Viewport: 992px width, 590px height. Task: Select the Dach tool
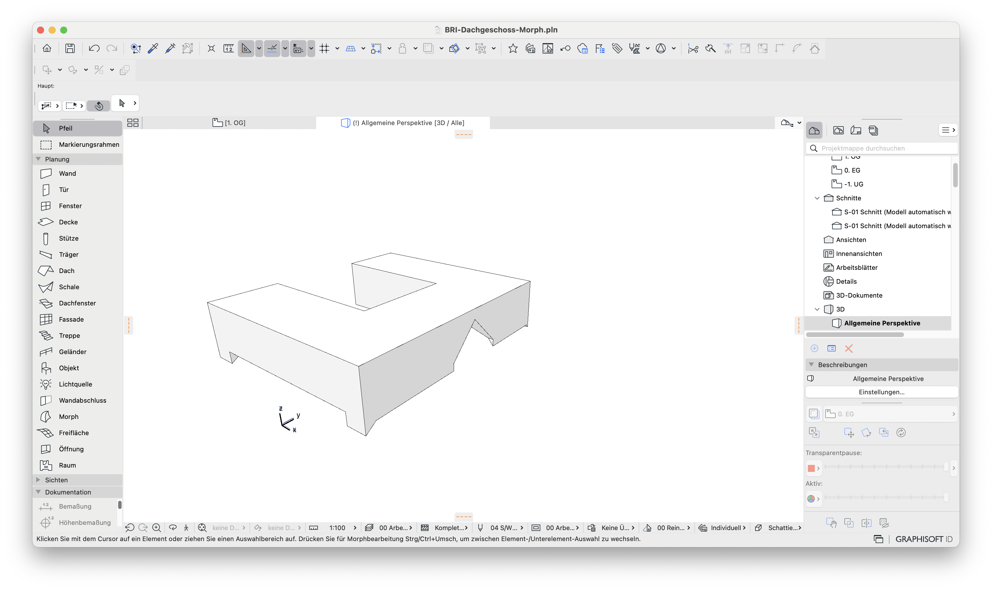78,271
